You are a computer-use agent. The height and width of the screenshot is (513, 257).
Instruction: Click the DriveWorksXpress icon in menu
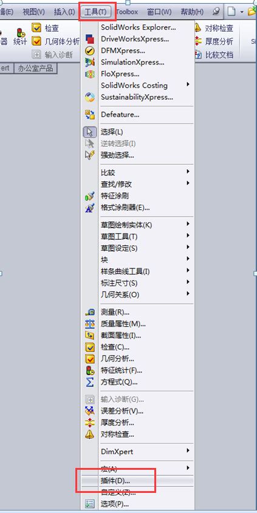[x=89, y=40]
